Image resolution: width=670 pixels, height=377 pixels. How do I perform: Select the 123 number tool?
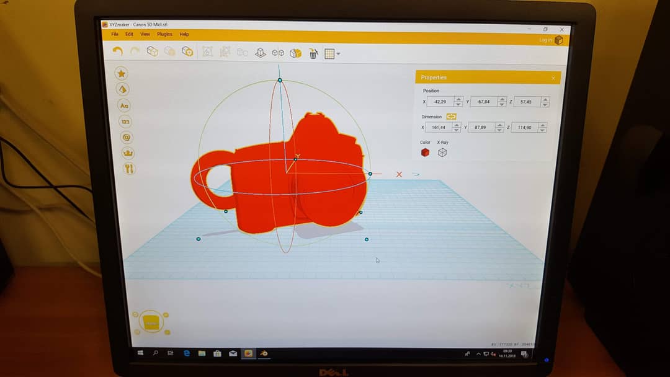126,122
